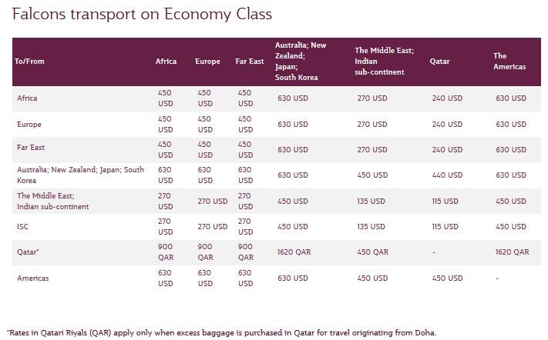The width and height of the screenshot is (548, 340).
Task: Select the 'Africa' row label
Action: pyautogui.click(x=27, y=98)
